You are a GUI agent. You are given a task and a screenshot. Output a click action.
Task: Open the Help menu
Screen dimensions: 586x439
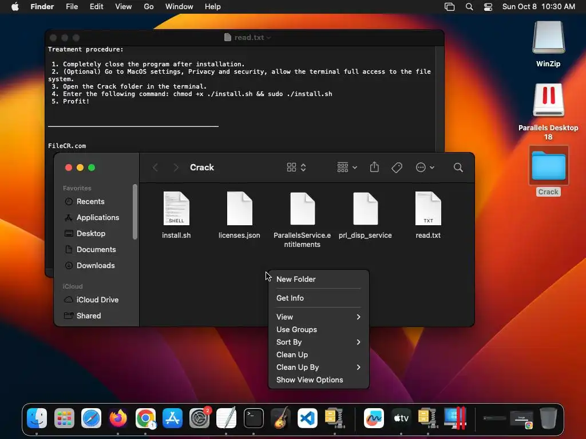213,7
